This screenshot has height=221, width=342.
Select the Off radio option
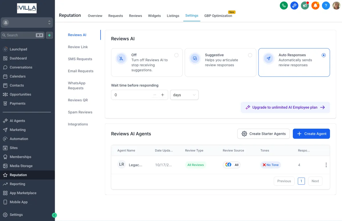176,55
